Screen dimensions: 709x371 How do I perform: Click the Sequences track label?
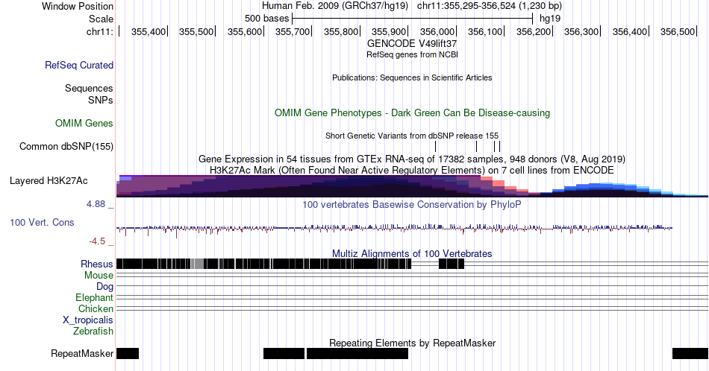point(89,88)
